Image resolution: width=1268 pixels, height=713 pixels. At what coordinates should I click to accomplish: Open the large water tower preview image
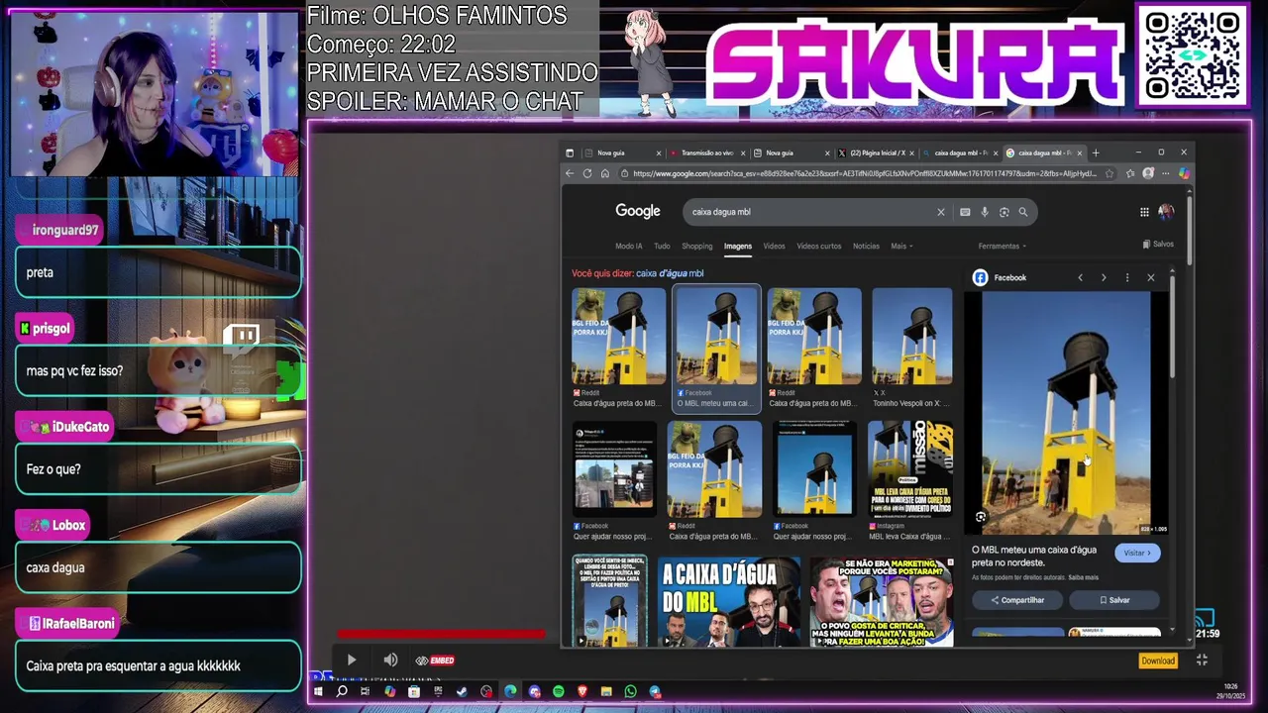click(1066, 413)
